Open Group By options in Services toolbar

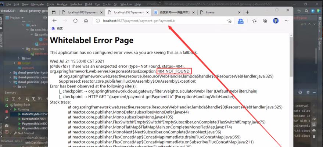tap(28, 99)
